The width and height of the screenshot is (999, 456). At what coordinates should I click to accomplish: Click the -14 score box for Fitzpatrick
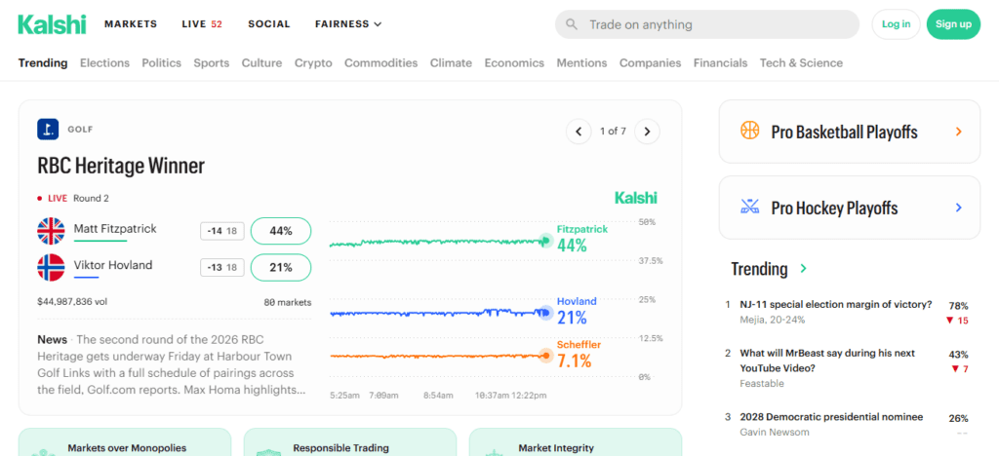(222, 232)
